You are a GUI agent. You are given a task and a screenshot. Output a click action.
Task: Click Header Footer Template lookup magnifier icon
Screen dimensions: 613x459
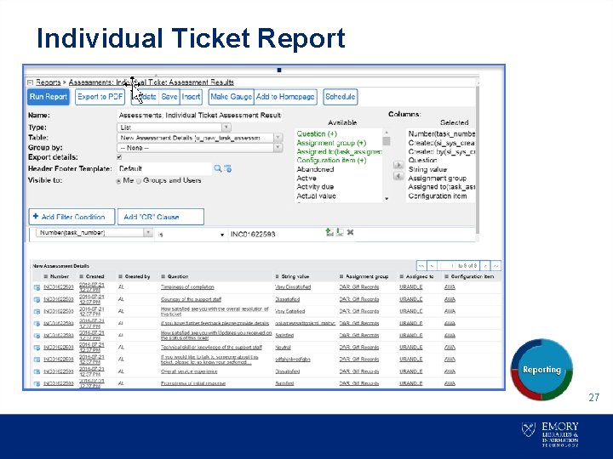[218, 168]
